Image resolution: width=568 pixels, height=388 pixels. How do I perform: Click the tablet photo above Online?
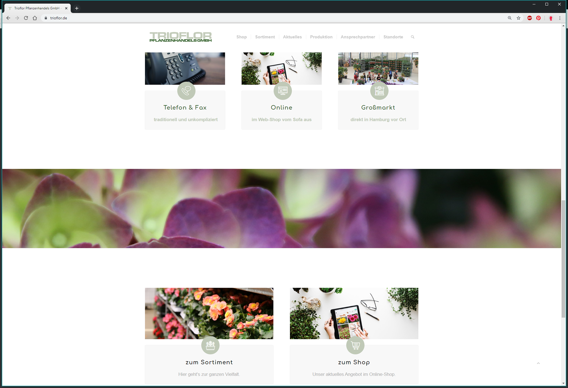[281, 68]
